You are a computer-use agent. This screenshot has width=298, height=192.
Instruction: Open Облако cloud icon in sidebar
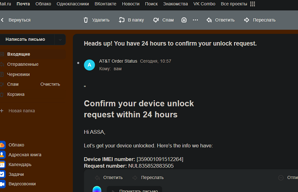(x=2, y=145)
